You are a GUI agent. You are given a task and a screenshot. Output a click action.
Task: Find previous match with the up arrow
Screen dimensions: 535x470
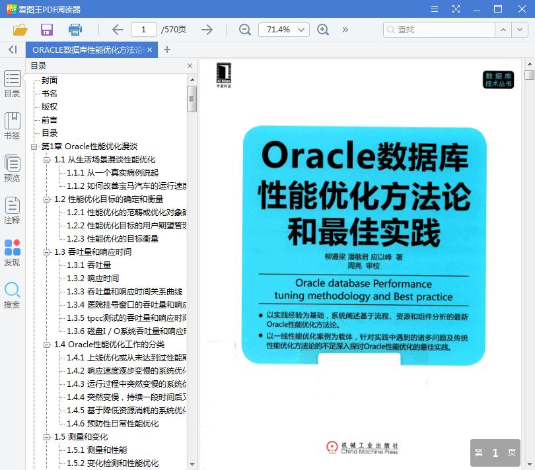click(x=503, y=30)
